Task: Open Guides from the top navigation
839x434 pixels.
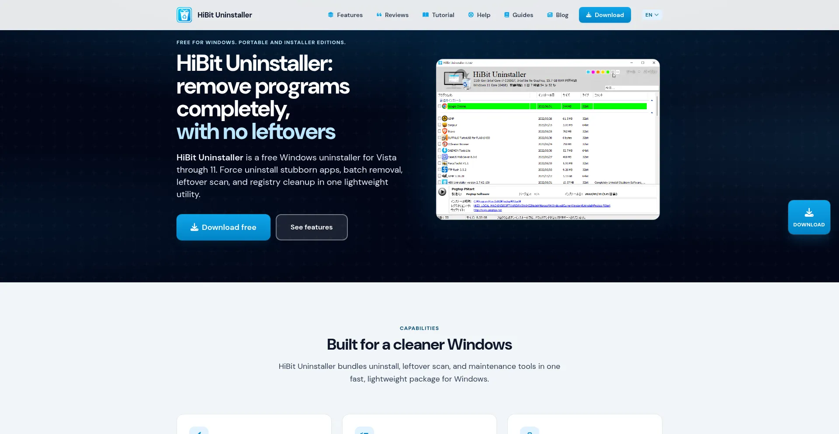Action: click(x=519, y=15)
